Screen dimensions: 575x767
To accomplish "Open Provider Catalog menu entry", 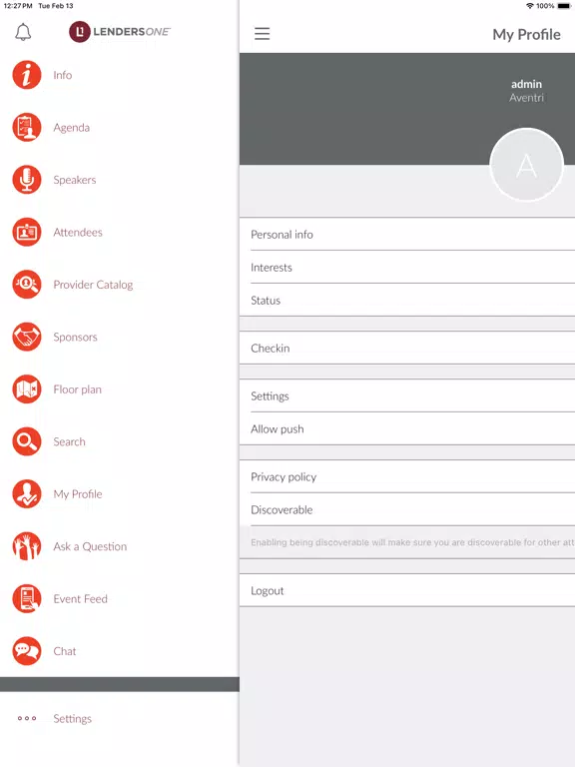I will [x=93, y=285].
